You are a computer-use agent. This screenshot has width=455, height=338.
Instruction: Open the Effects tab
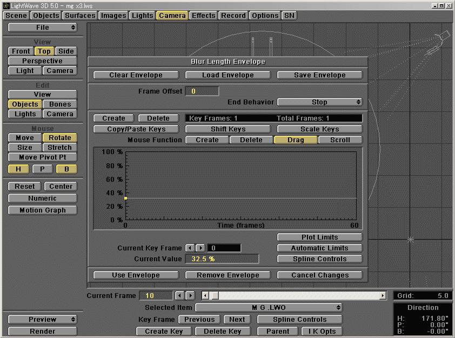pyautogui.click(x=204, y=15)
